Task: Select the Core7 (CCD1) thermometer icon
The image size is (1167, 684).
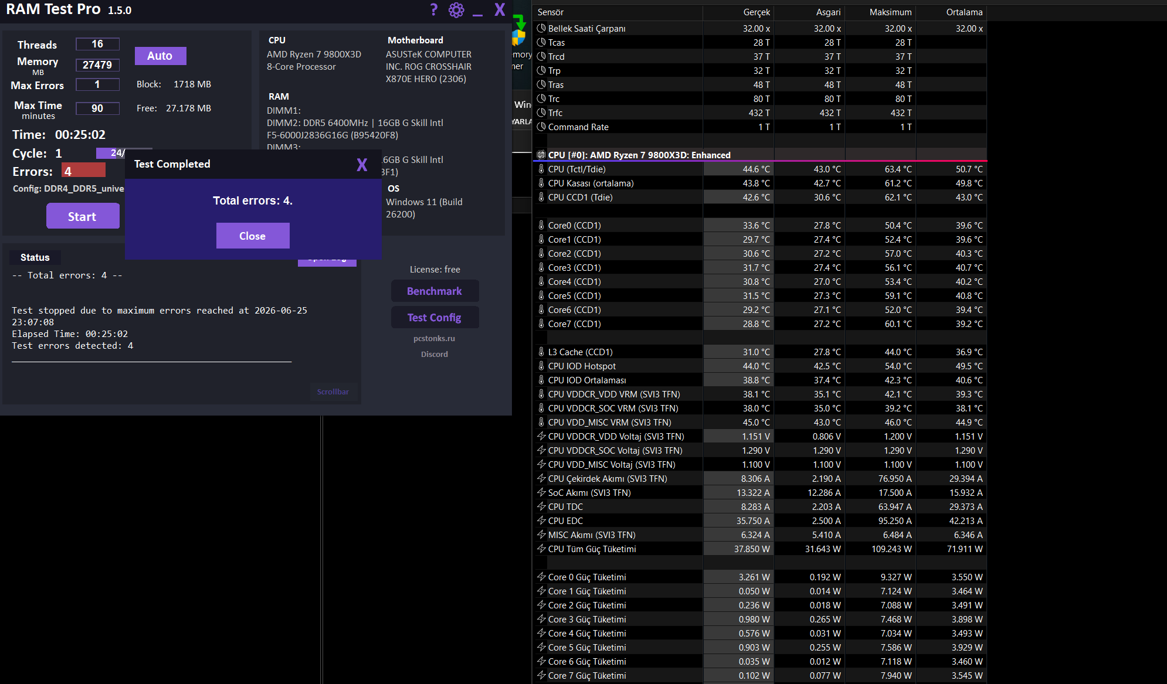Action: pyautogui.click(x=541, y=324)
